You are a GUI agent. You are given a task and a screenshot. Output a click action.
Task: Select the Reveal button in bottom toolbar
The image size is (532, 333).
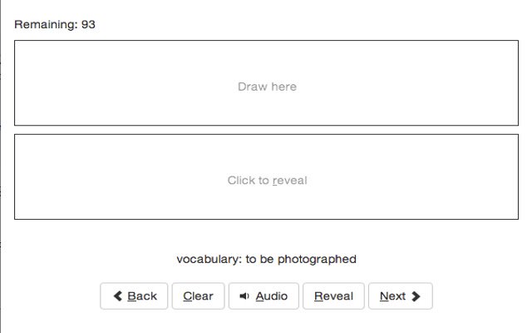[x=333, y=296]
